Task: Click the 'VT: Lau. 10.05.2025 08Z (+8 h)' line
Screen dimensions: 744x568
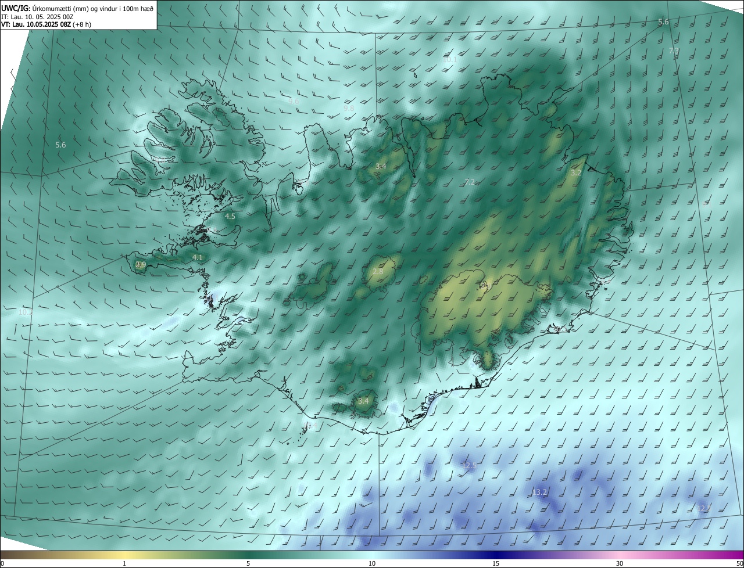Action: point(46,24)
